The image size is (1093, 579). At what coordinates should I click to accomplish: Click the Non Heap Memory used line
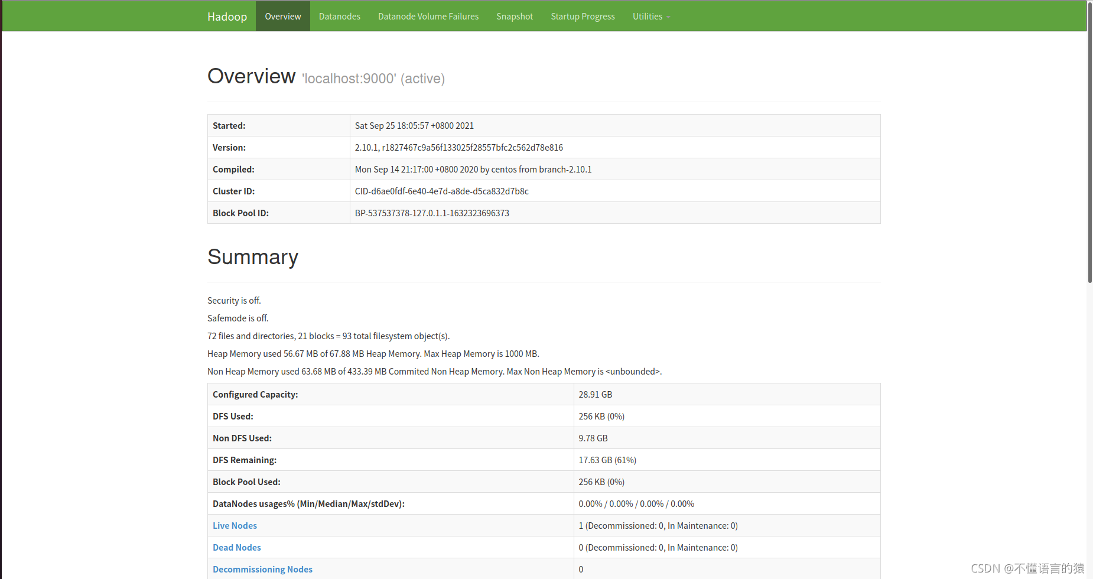click(x=434, y=372)
